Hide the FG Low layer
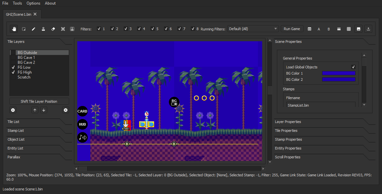The height and width of the screenshot is (194, 382). click(13, 67)
